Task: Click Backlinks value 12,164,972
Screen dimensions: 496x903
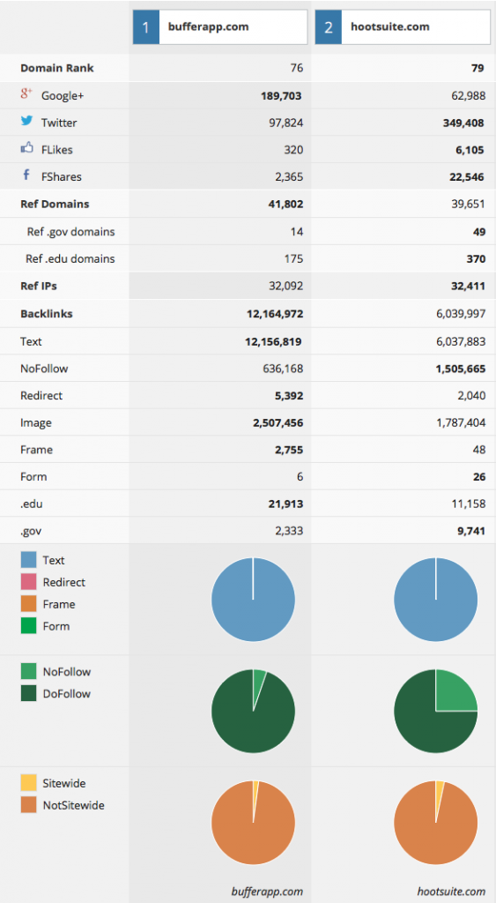Action: (x=275, y=314)
